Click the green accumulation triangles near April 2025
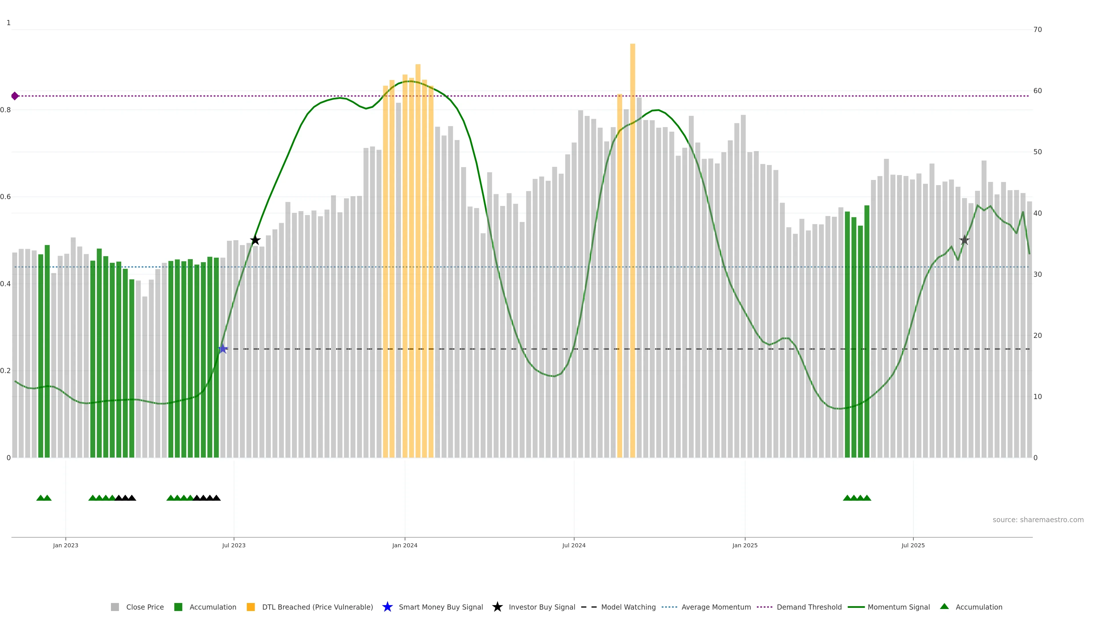The image size is (1098, 617). click(857, 498)
